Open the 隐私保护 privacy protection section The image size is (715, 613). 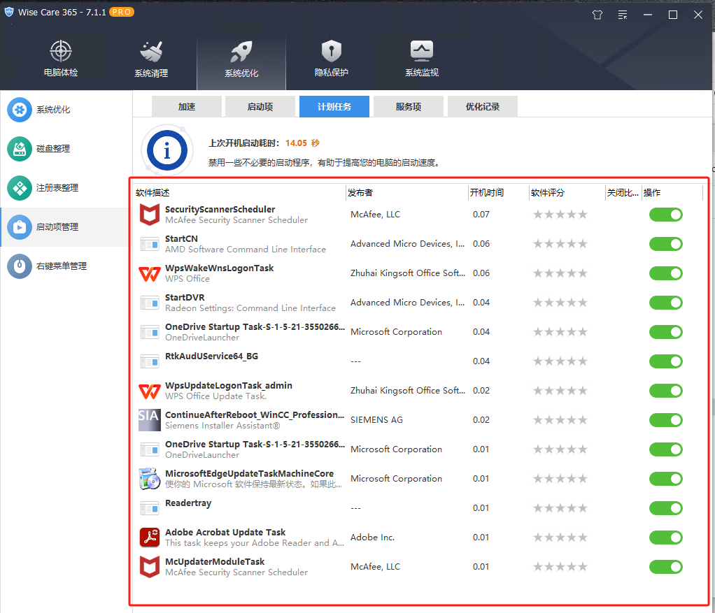pos(332,59)
